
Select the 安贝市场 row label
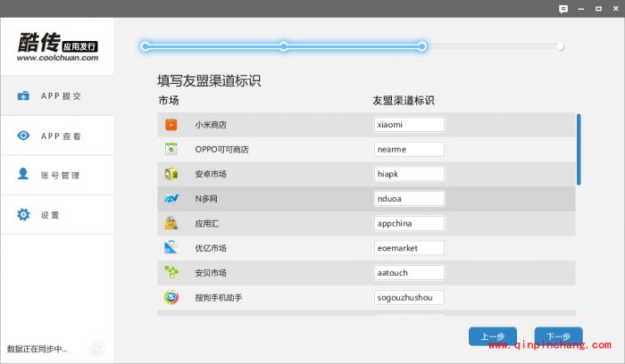click(x=211, y=273)
